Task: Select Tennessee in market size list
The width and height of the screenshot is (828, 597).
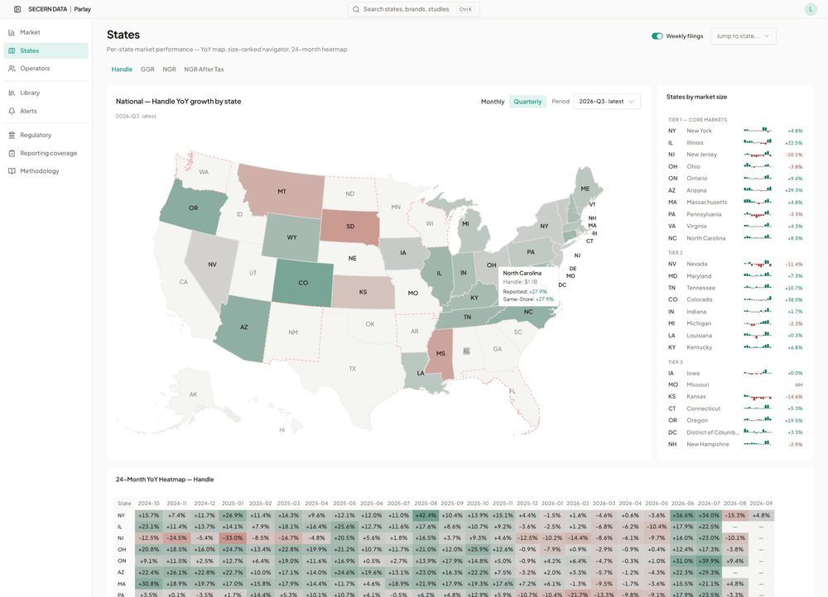Action: tap(735, 288)
